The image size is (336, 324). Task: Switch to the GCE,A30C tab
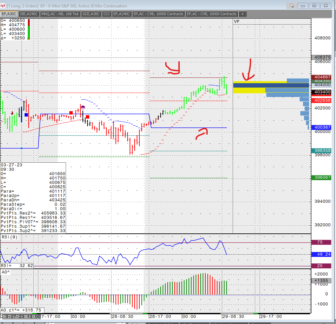pyautogui.click(x=91, y=14)
